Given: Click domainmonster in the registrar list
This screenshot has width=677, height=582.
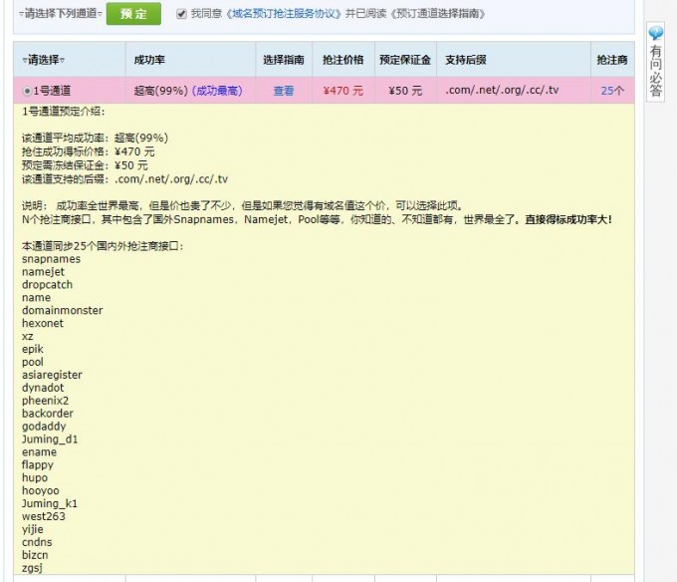Looking at the screenshot, I should point(62,310).
